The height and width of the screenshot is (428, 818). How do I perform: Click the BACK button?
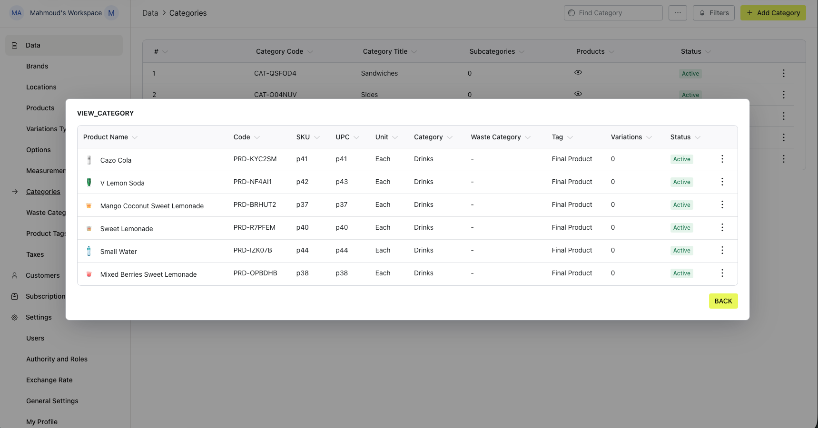click(x=723, y=301)
